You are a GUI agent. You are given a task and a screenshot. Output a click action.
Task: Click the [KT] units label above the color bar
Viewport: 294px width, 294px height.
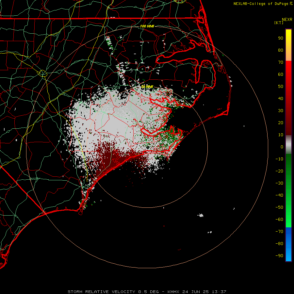279,23
